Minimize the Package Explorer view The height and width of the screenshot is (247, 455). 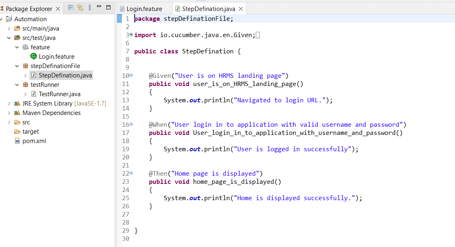pyautogui.click(x=99, y=6)
